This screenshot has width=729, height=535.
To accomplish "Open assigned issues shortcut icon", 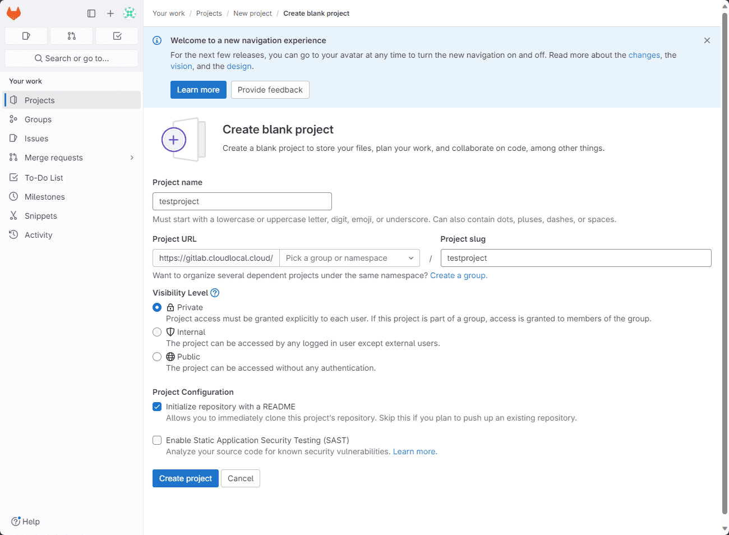I will coord(26,36).
